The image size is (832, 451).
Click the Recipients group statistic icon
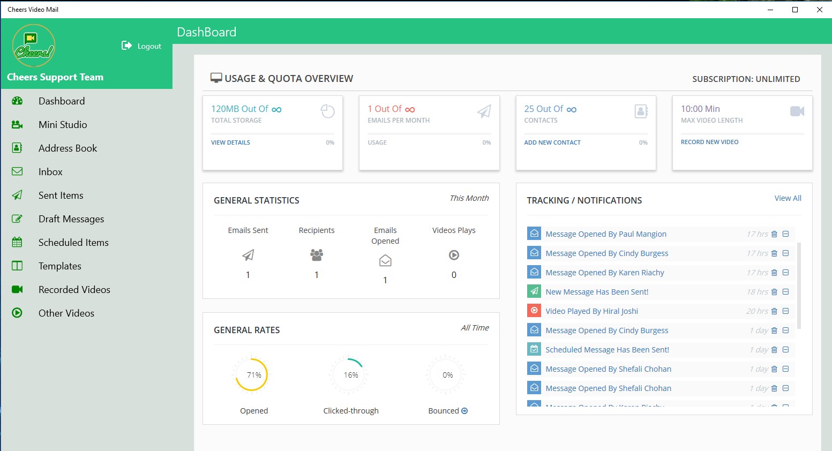[317, 255]
